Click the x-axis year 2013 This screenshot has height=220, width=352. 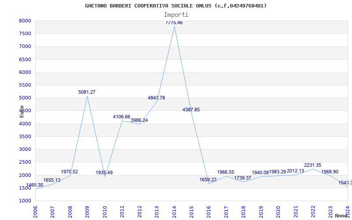point(157,212)
